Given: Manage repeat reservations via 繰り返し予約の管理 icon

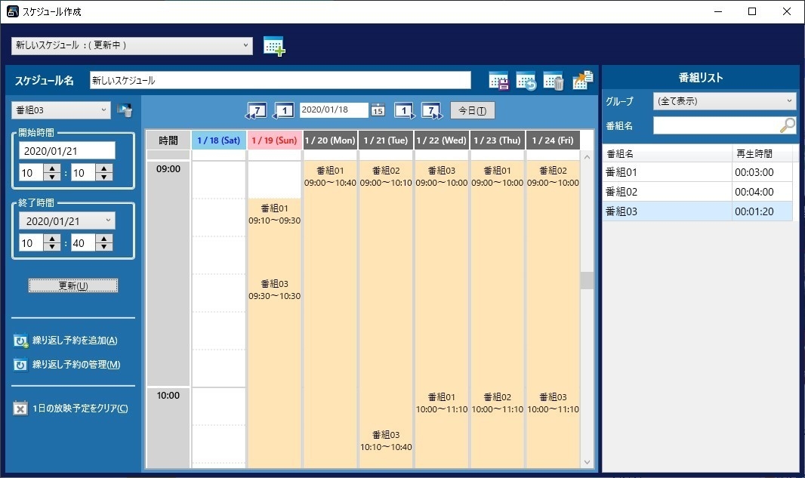Looking at the screenshot, I should click(20, 365).
